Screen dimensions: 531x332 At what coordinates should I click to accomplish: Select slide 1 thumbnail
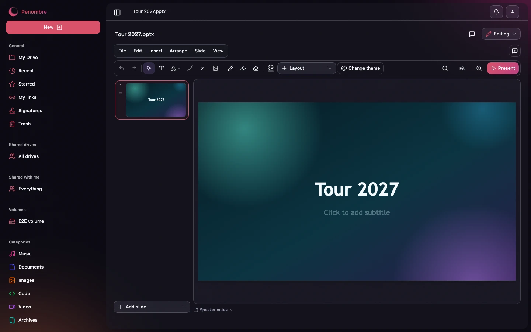pyautogui.click(x=152, y=100)
